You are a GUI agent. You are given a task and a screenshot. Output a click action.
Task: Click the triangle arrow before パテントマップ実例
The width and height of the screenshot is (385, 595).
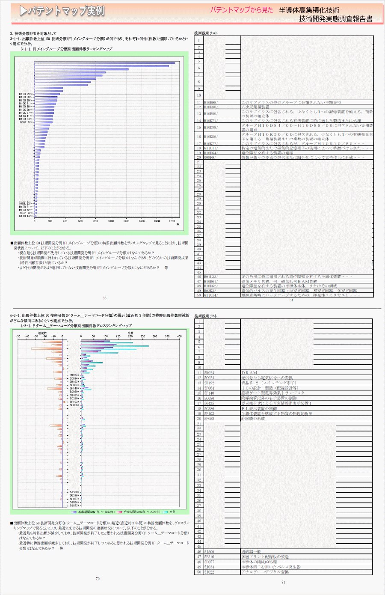(x=23, y=11)
